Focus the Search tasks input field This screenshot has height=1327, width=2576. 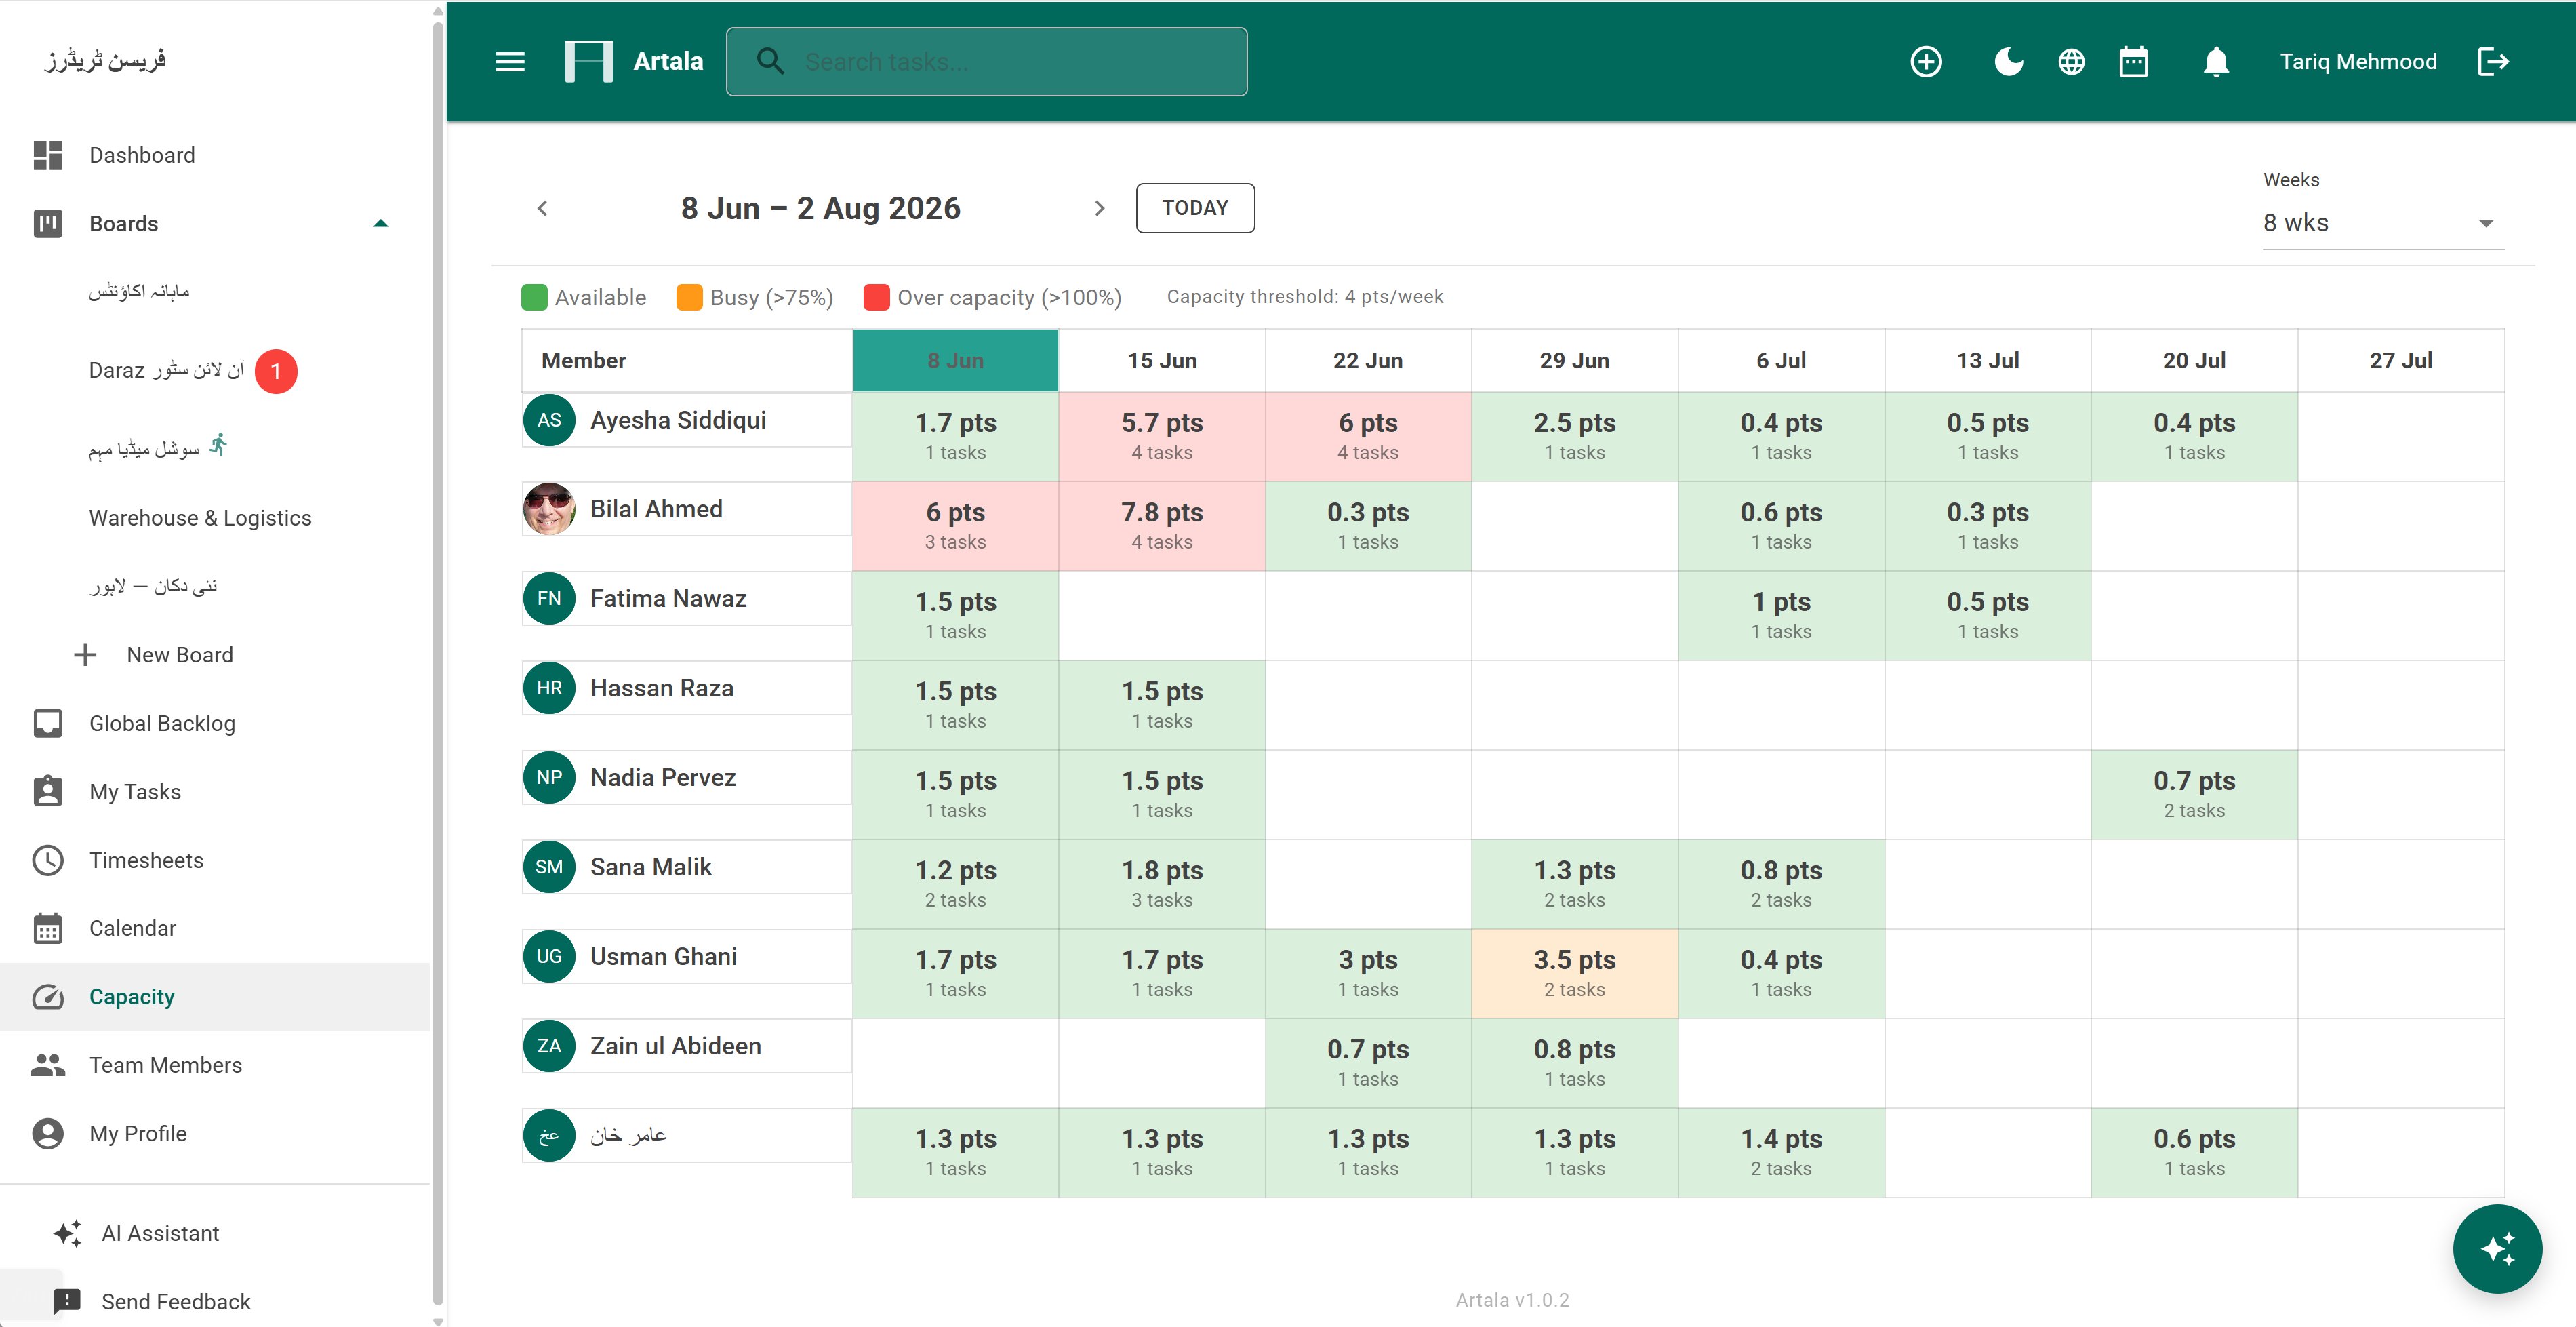click(986, 62)
